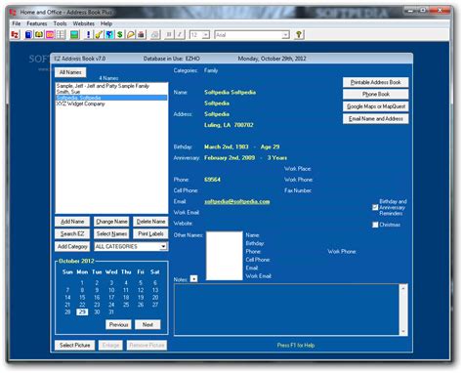463x373 pixels.
Task: Select day 15 in the calendar
Action: (x=82, y=297)
